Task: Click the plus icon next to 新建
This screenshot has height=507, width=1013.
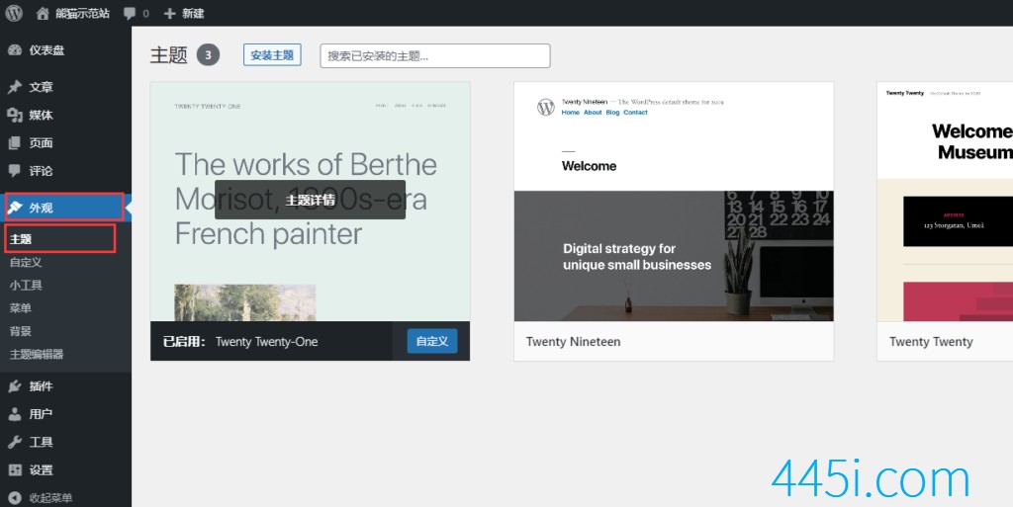Action: [x=169, y=14]
